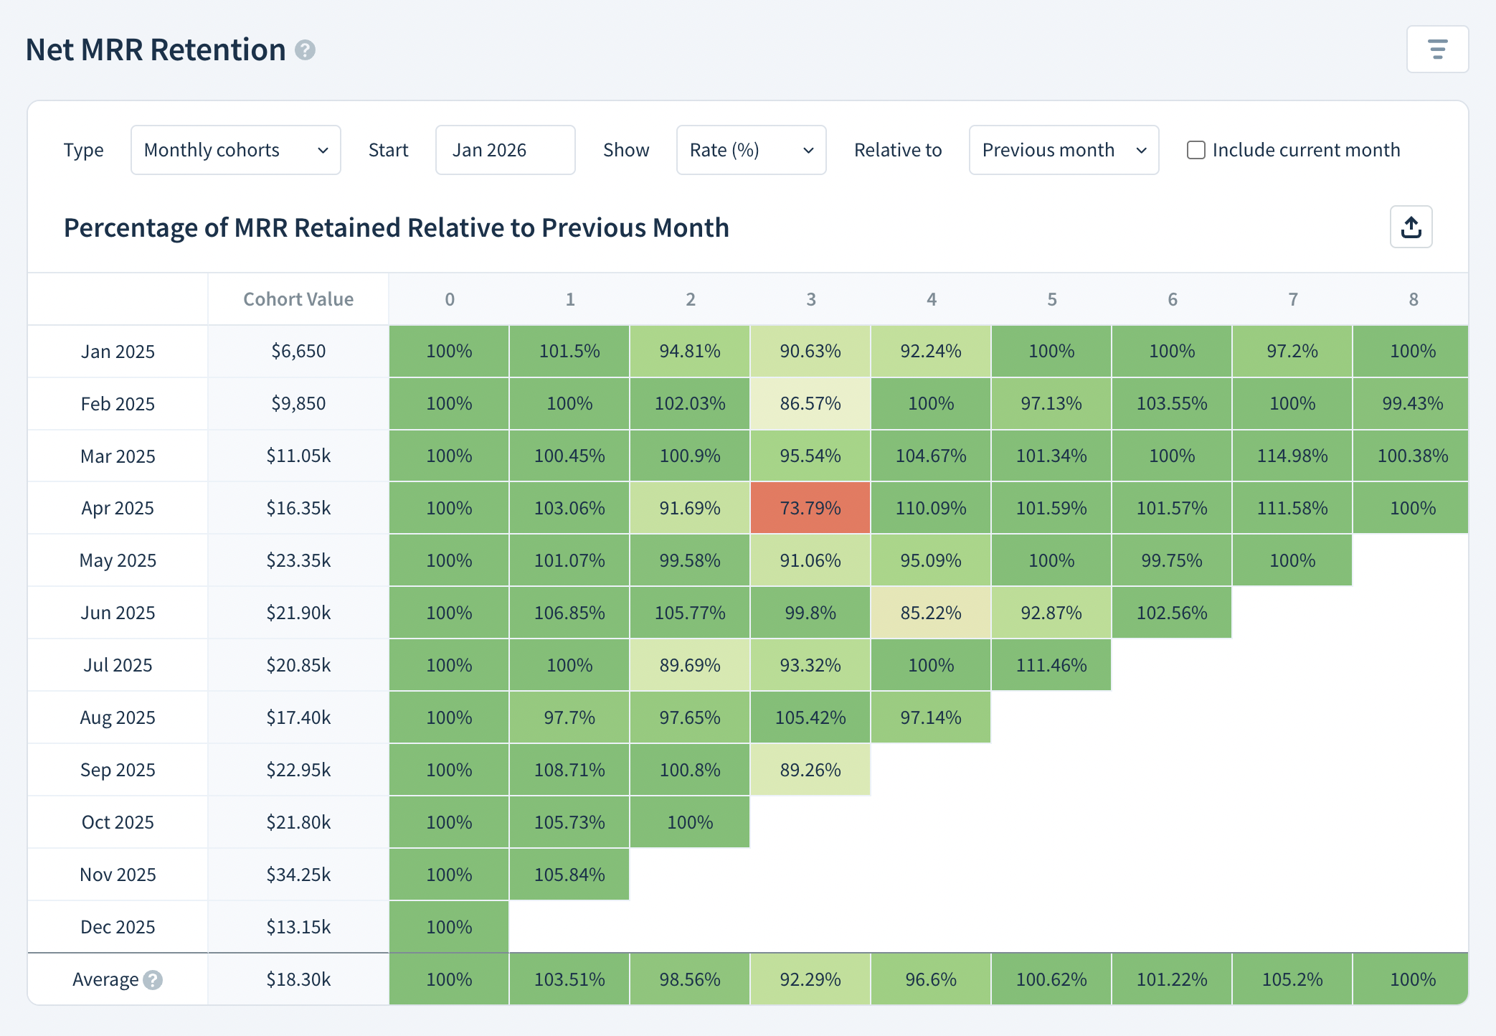
Task: Select the Dec 2025 cohort row label
Action: (118, 927)
